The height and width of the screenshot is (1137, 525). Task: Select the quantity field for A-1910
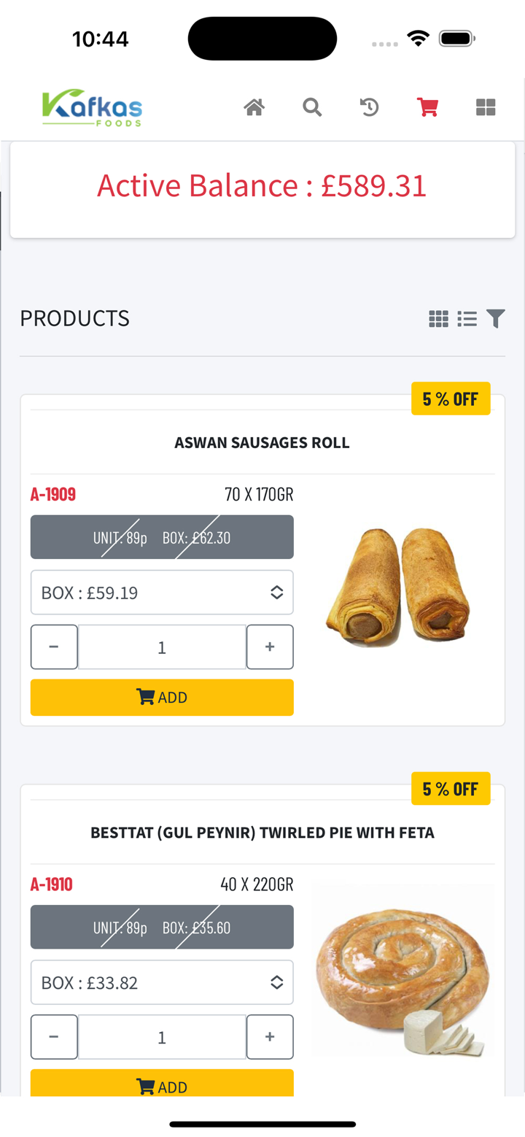(x=161, y=1036)
